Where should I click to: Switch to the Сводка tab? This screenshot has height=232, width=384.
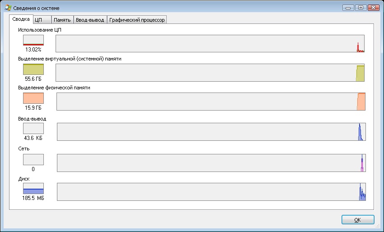pyautogui.click(x=21, y=19)
